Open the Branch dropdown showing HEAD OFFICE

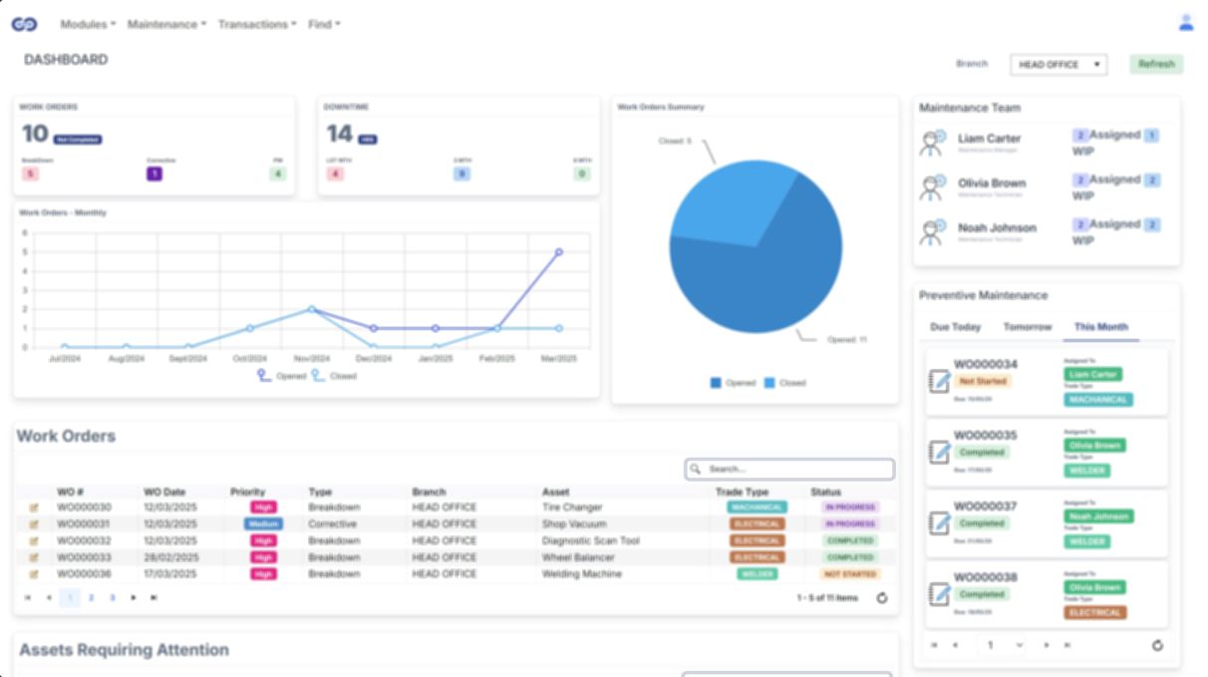click(x=1059, y=63)
